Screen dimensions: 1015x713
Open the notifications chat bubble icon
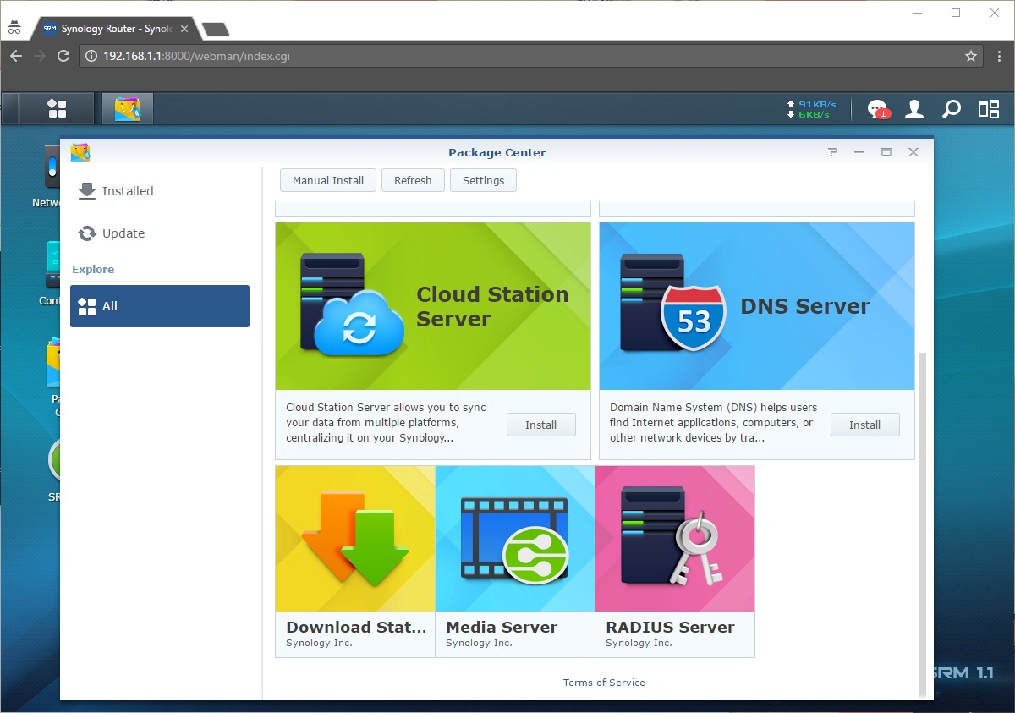coord(878,109)
